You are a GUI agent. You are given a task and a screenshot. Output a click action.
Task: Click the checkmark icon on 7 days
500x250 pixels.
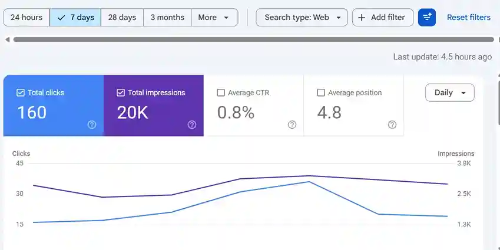(61, 18)
